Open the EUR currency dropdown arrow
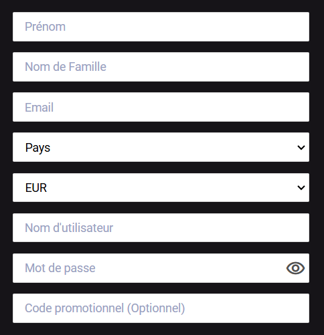 point(301,188)
